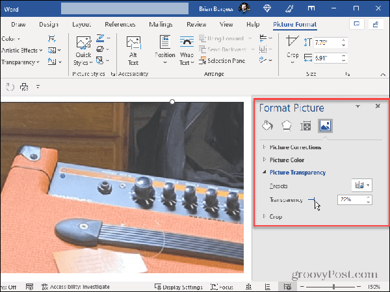Image resolution: width=390 pixels, height=292 pixels.
Task: Open the Layout & Properties icon
Action: [x=305, y=126]
